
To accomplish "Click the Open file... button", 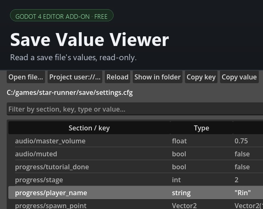I will (x=25, y=77).
